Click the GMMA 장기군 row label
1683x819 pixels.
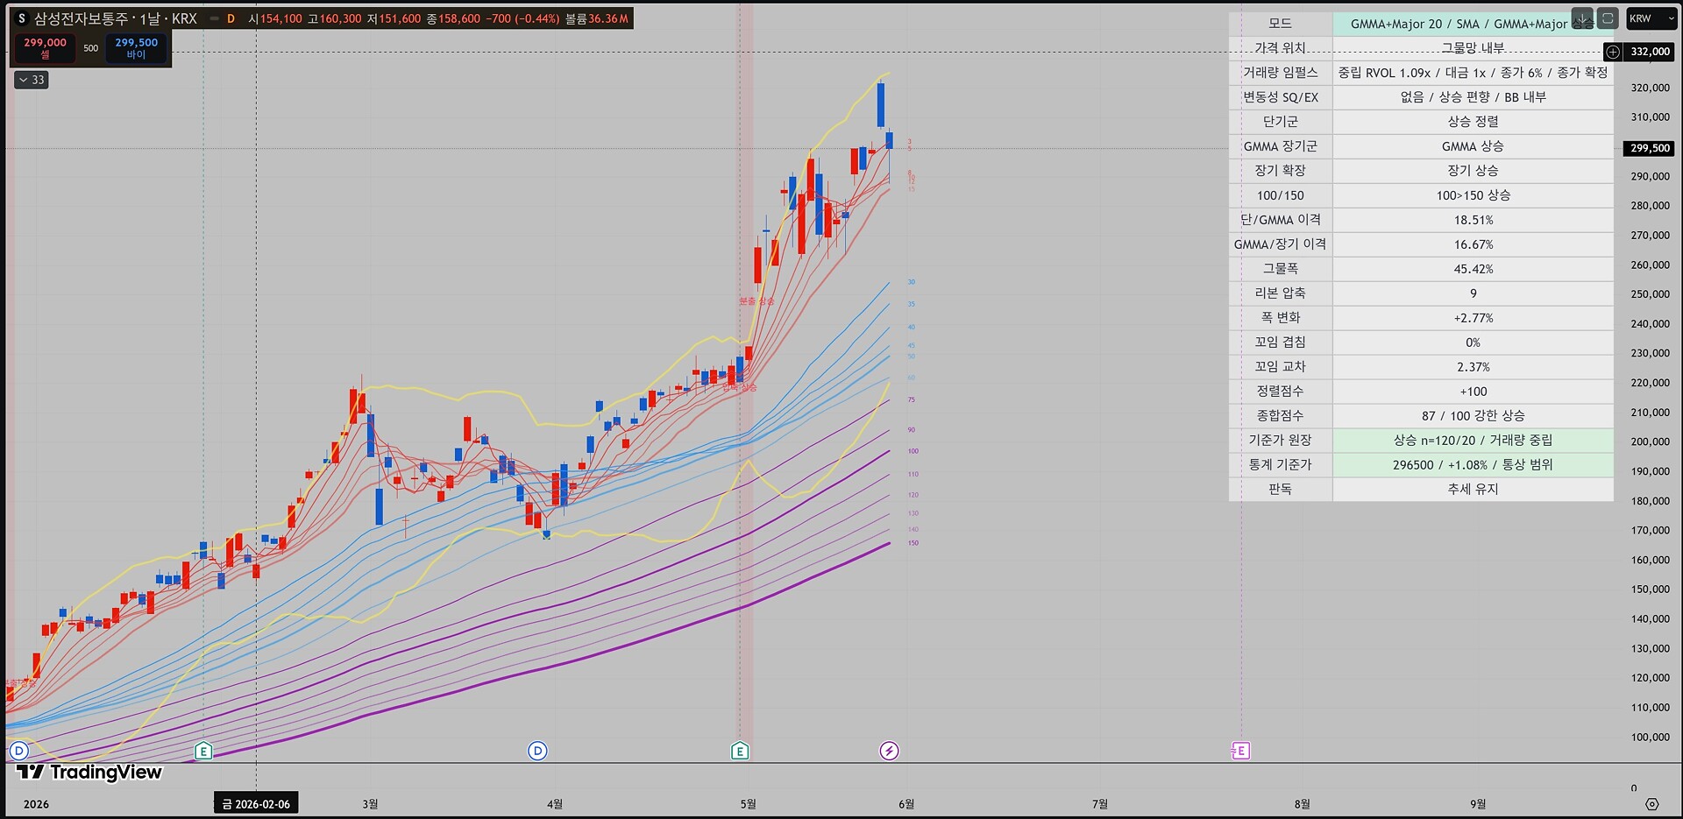[1281, 146]
